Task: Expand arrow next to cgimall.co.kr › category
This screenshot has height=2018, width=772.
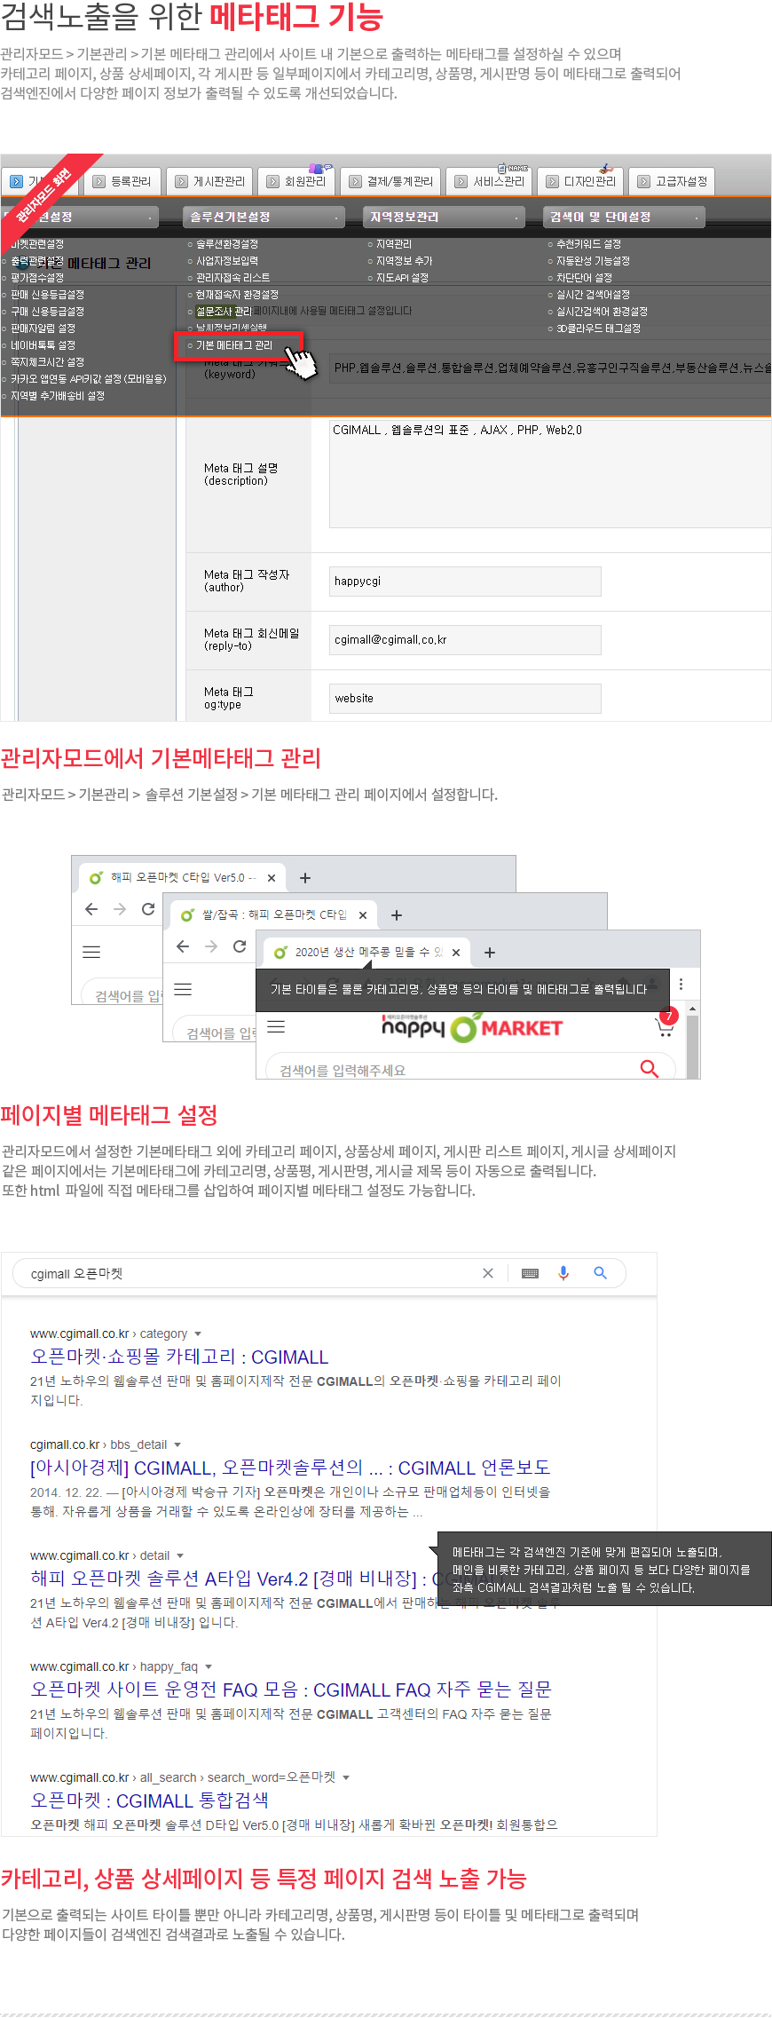Action: [198, 1333]
